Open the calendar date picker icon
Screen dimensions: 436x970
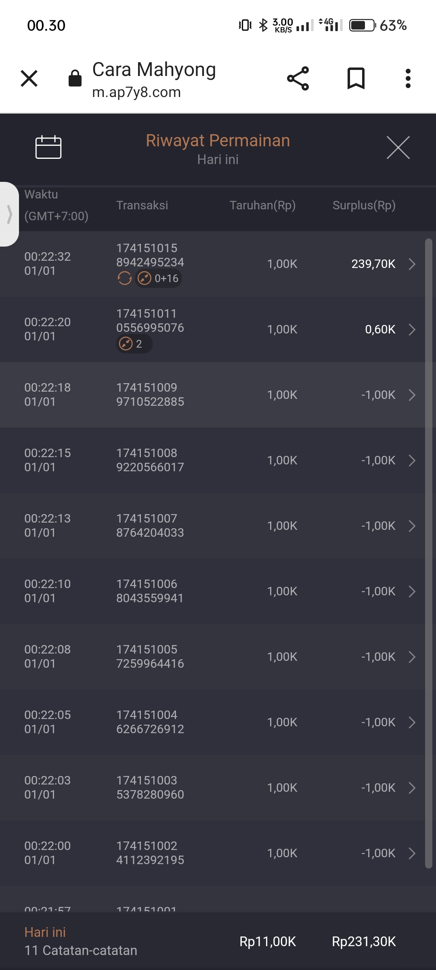pos(48,147)
